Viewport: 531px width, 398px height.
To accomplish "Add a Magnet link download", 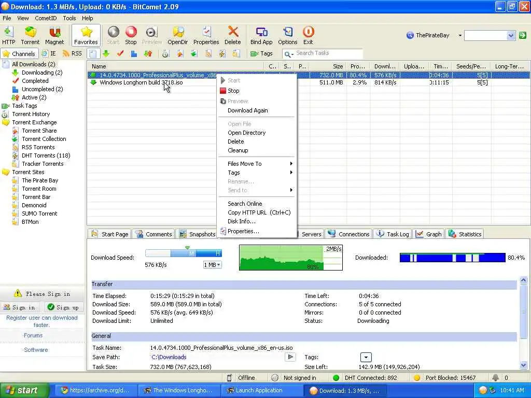I will tap(54, 36).
